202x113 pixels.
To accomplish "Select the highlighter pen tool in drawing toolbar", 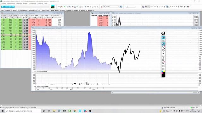I will point(163,44).
